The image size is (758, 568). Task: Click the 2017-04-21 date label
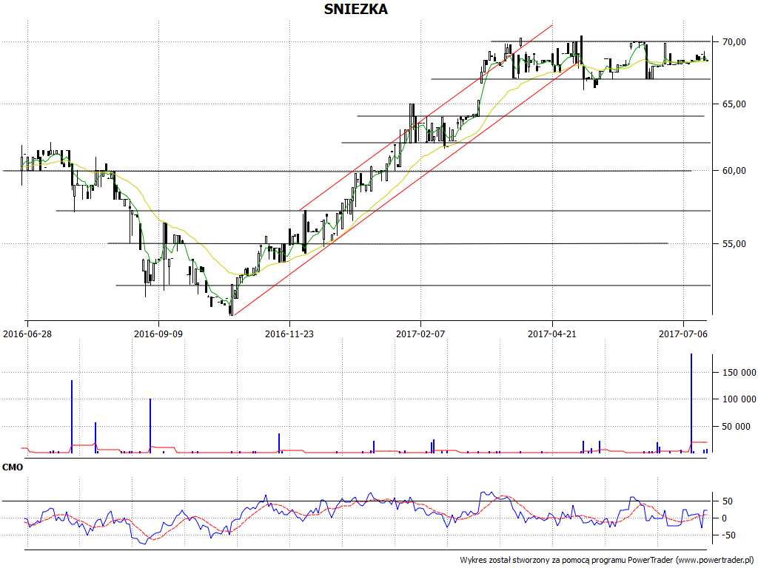(x=552, y=334)
